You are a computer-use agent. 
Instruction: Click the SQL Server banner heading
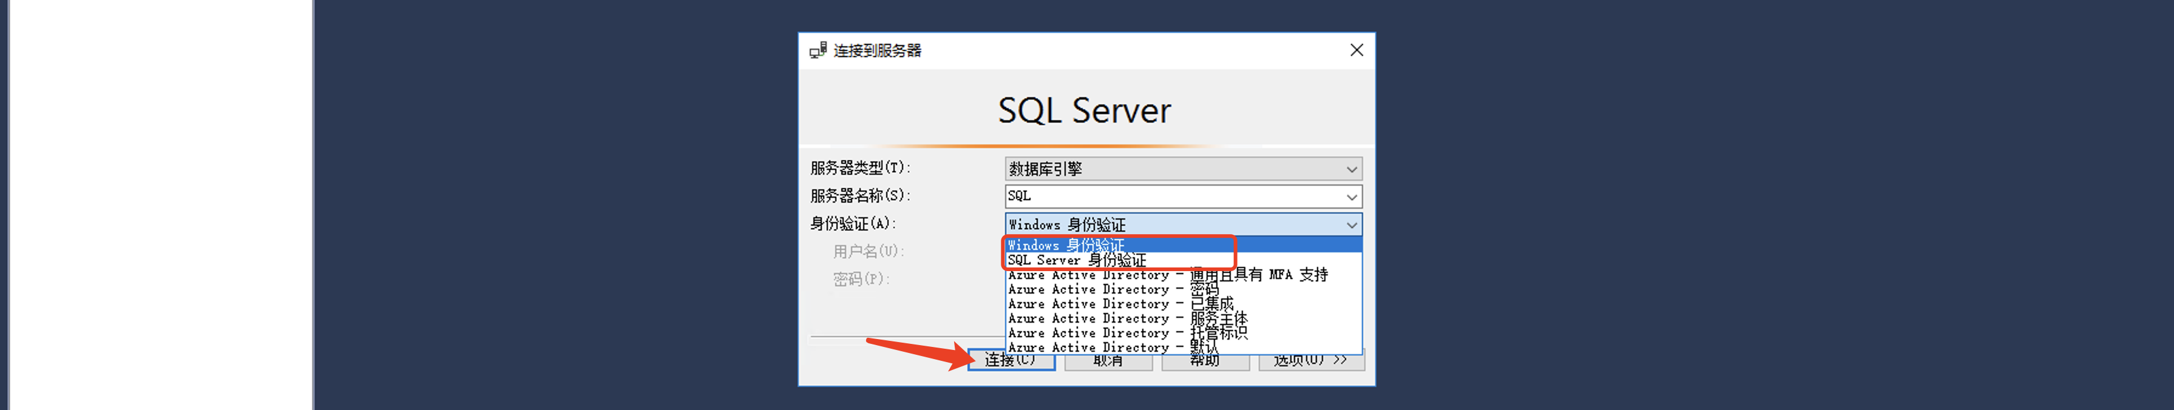coord(1085,110)
